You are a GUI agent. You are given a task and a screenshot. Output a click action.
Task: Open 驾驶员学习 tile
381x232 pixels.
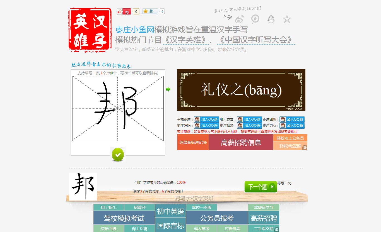pyautogui.click(x=264, y=207)
